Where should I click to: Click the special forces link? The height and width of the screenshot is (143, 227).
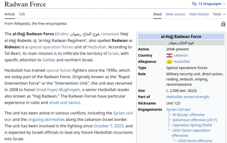pos(59,71)
